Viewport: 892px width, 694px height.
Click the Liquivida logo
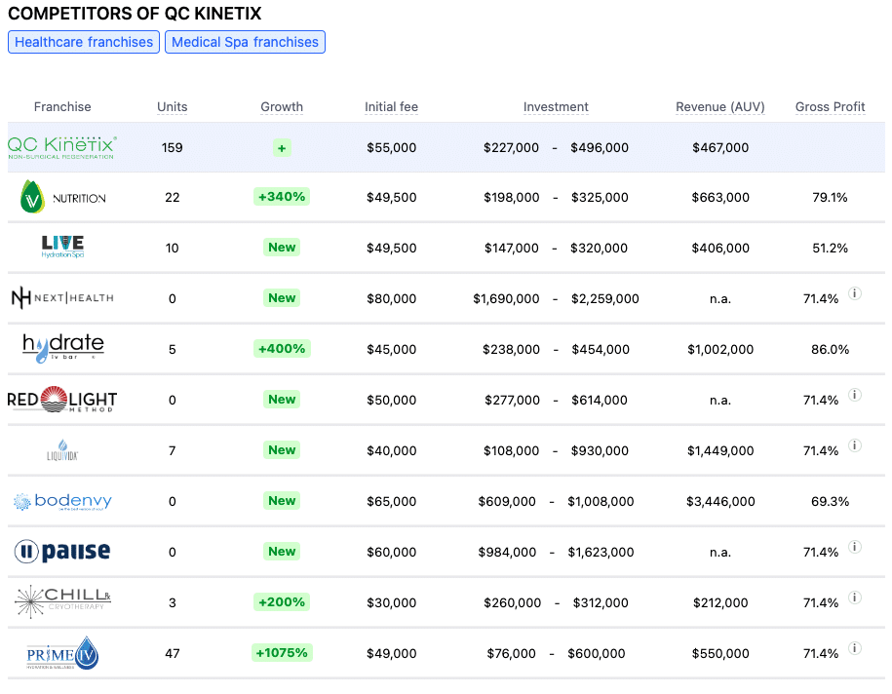click(x=62, y=450)
